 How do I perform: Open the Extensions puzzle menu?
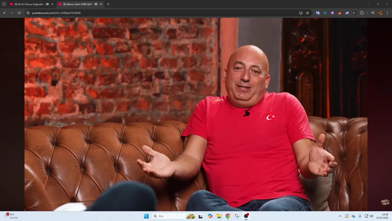[362, 13]
